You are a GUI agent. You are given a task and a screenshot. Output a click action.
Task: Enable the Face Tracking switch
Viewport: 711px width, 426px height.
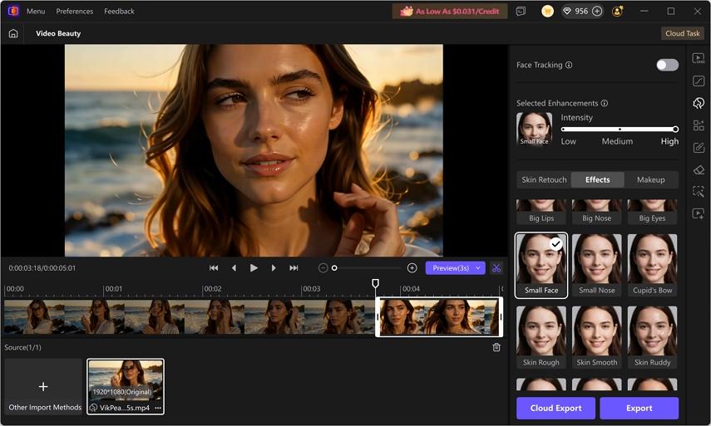[x=667, y=65]
